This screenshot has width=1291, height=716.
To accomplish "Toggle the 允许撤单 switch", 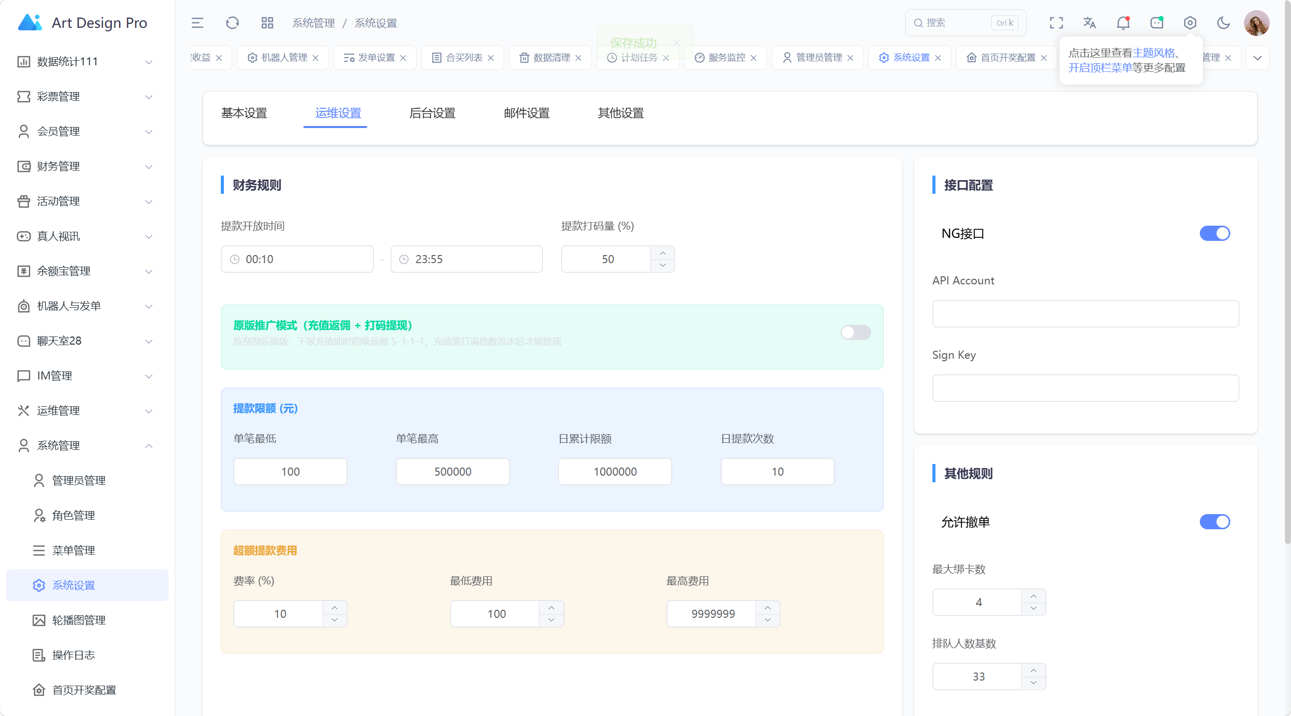I will [x=1215, y=522].
